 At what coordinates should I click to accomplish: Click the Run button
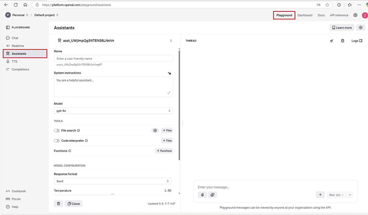click(337, 195)
